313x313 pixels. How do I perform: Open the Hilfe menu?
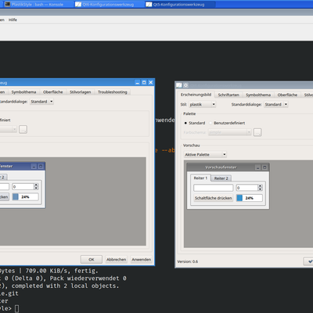point(13,20)
